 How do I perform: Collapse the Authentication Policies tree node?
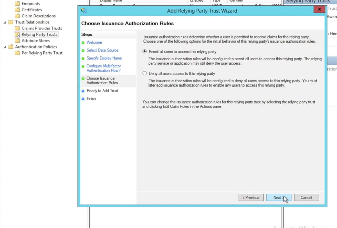(5, 47)
